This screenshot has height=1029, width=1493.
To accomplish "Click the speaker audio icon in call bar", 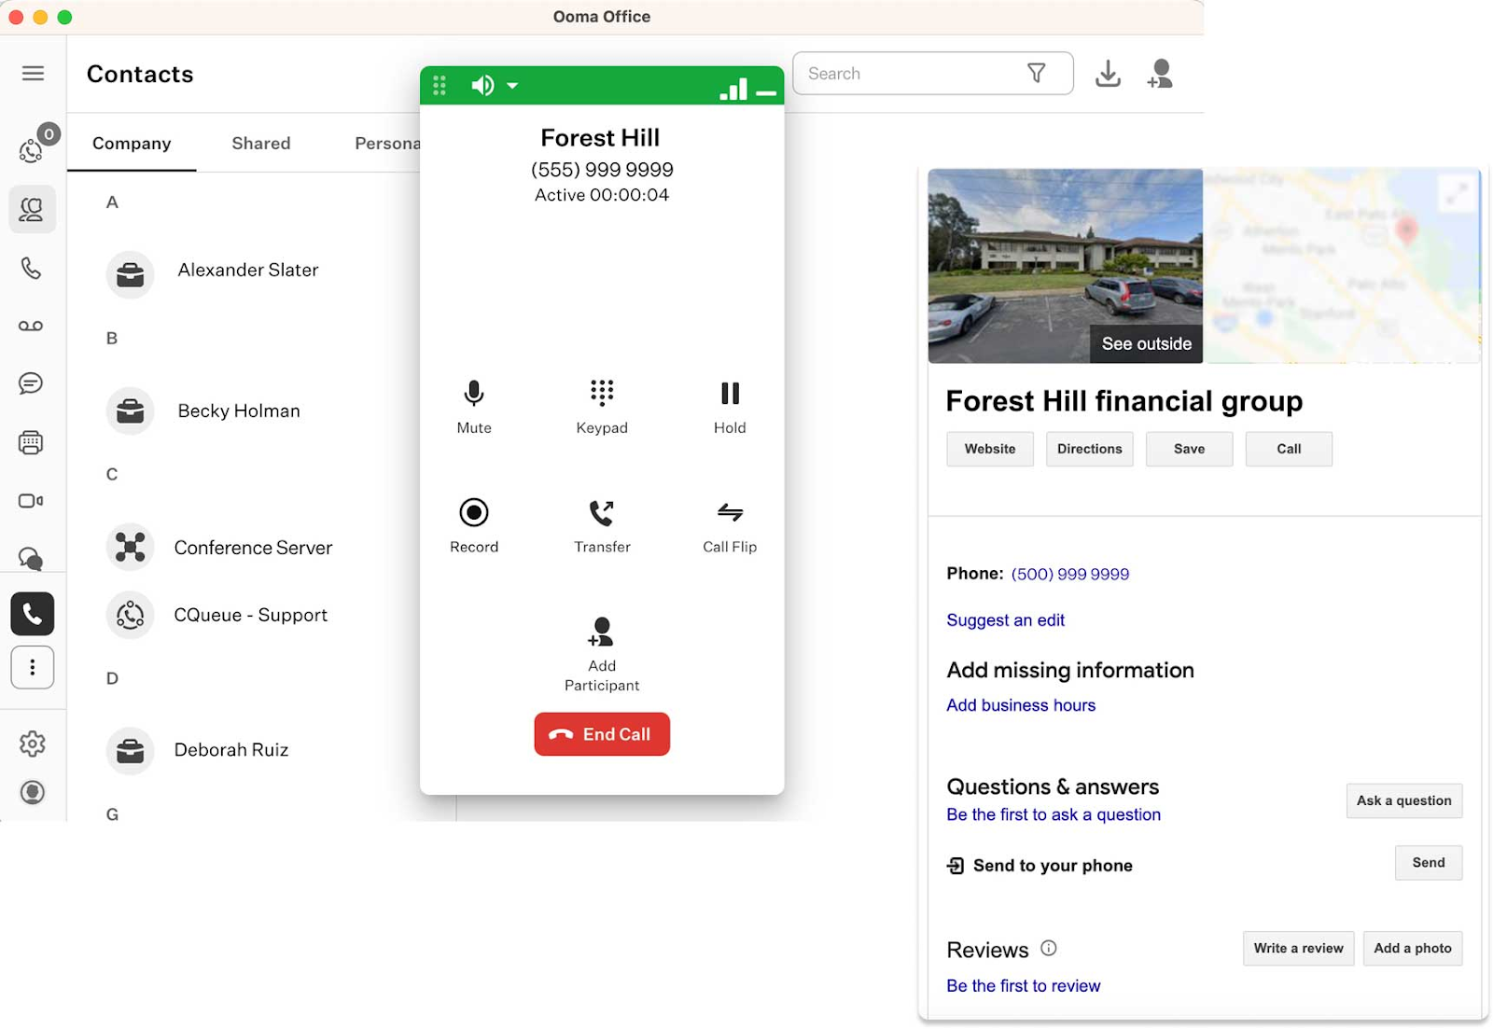I will (x=482, y=86).
